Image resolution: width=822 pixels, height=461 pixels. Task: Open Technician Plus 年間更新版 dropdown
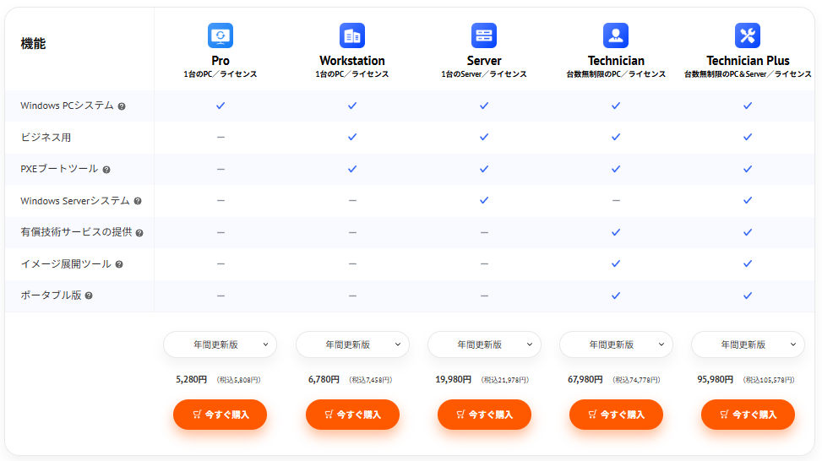(748, 344)
